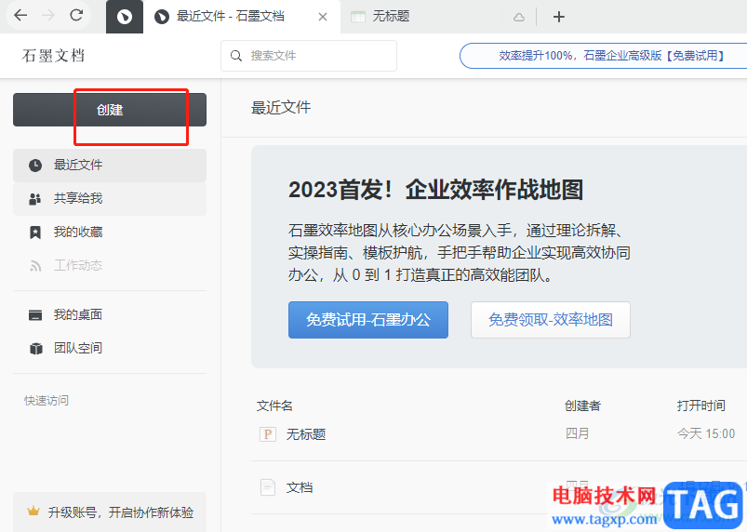Screen dimensions: 747x532
Task: Click the magnifier search icon
Action: coord(235,56)
